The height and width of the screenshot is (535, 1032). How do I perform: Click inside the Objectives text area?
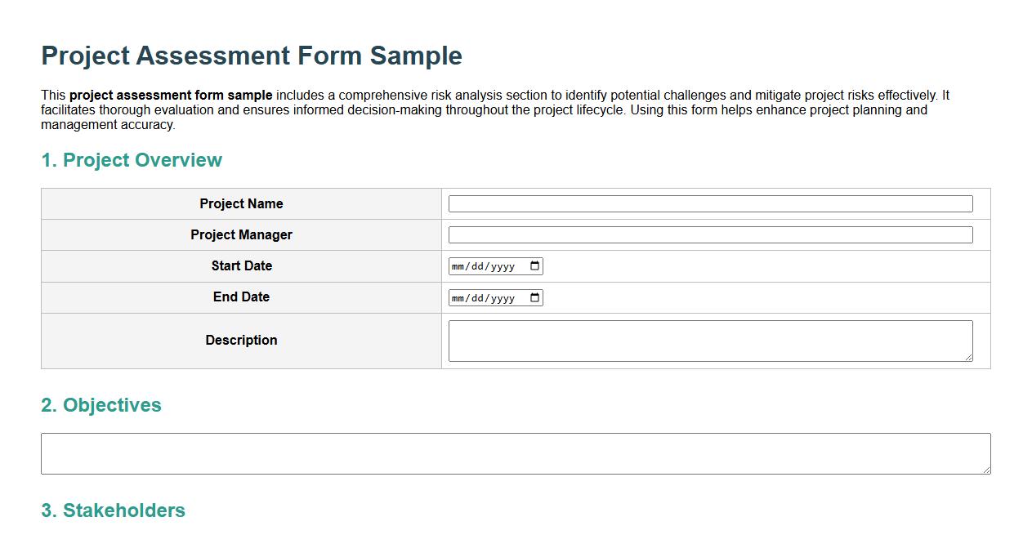(515, 453)
